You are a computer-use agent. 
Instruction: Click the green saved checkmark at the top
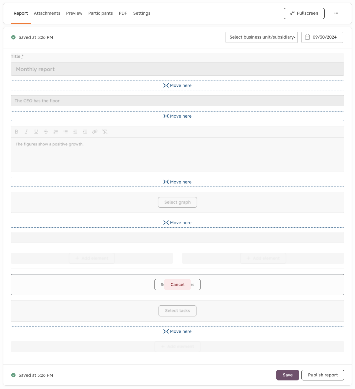pos(13,37)
